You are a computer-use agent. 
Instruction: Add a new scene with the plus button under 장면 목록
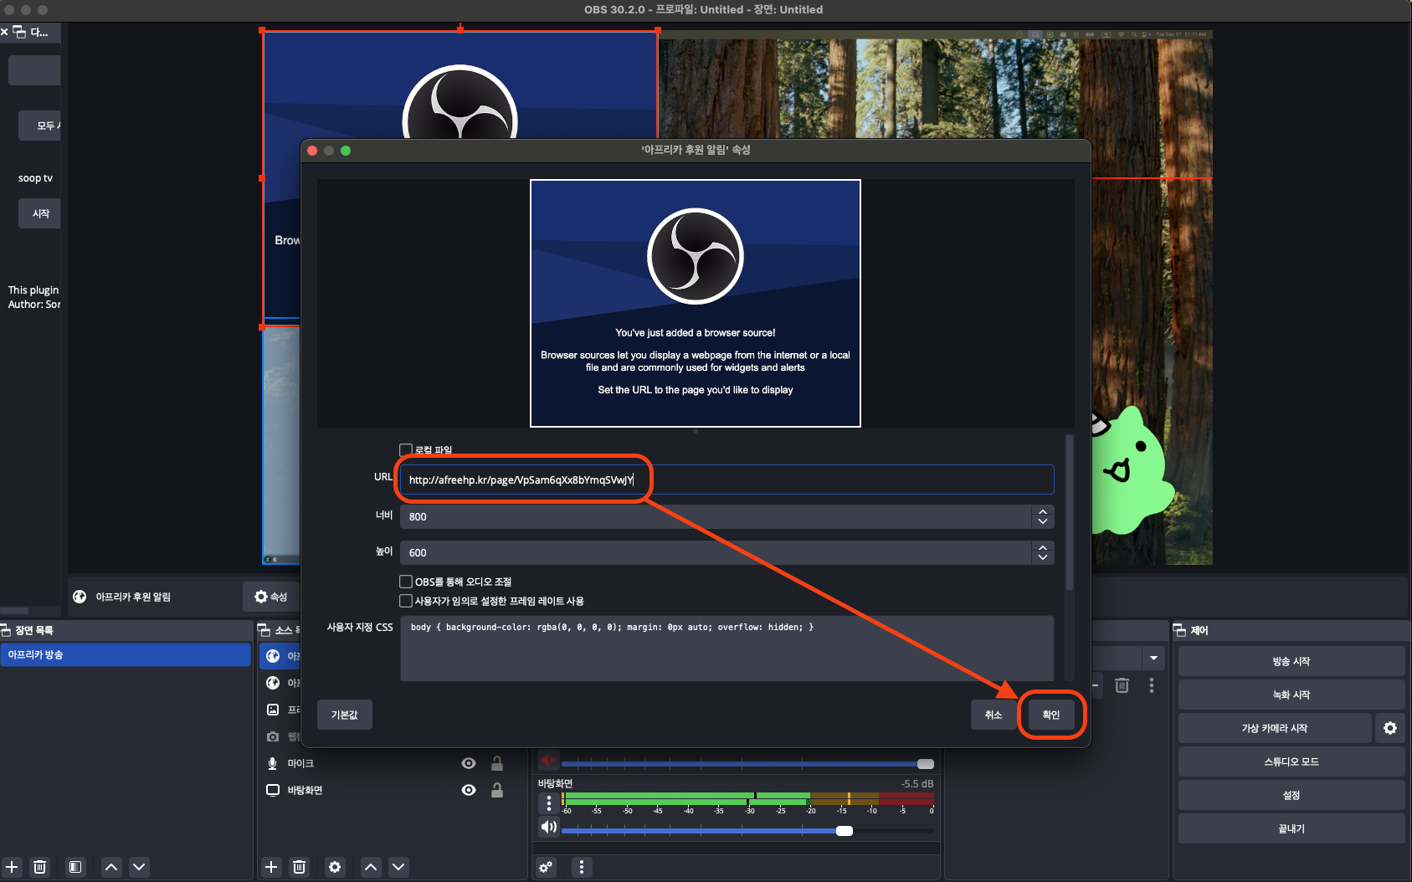[x=12, y=867]
